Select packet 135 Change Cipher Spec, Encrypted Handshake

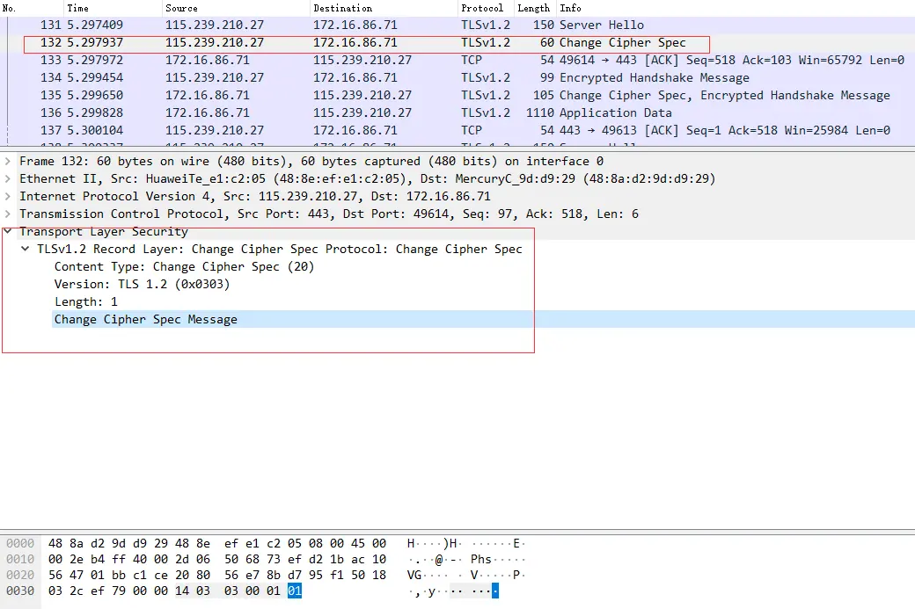tap(457, 95)
